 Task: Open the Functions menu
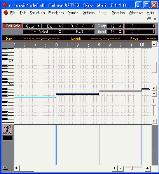click(56, 12)
